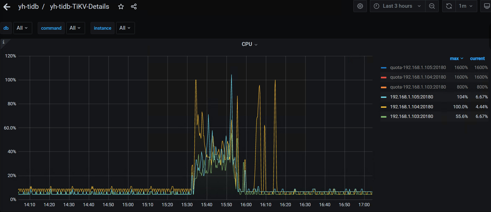The width and height of the screenshot is (491, 212).
Task: Refresh the dashboard with the refresh icon
Action: tap(449, 6)
